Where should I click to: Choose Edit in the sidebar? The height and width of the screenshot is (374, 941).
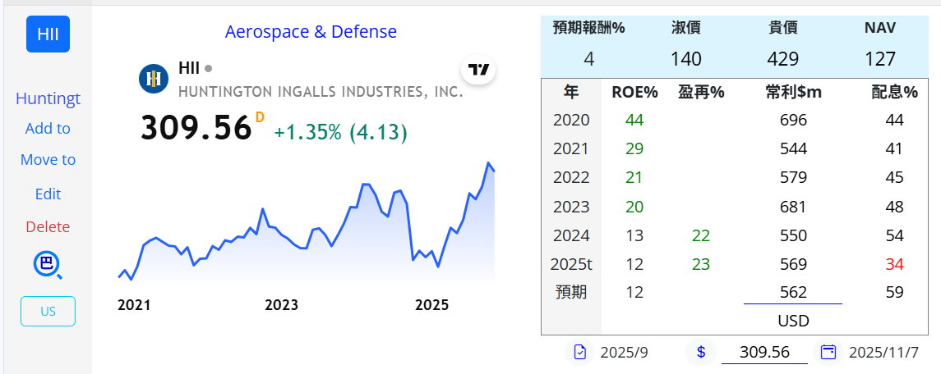48,194
